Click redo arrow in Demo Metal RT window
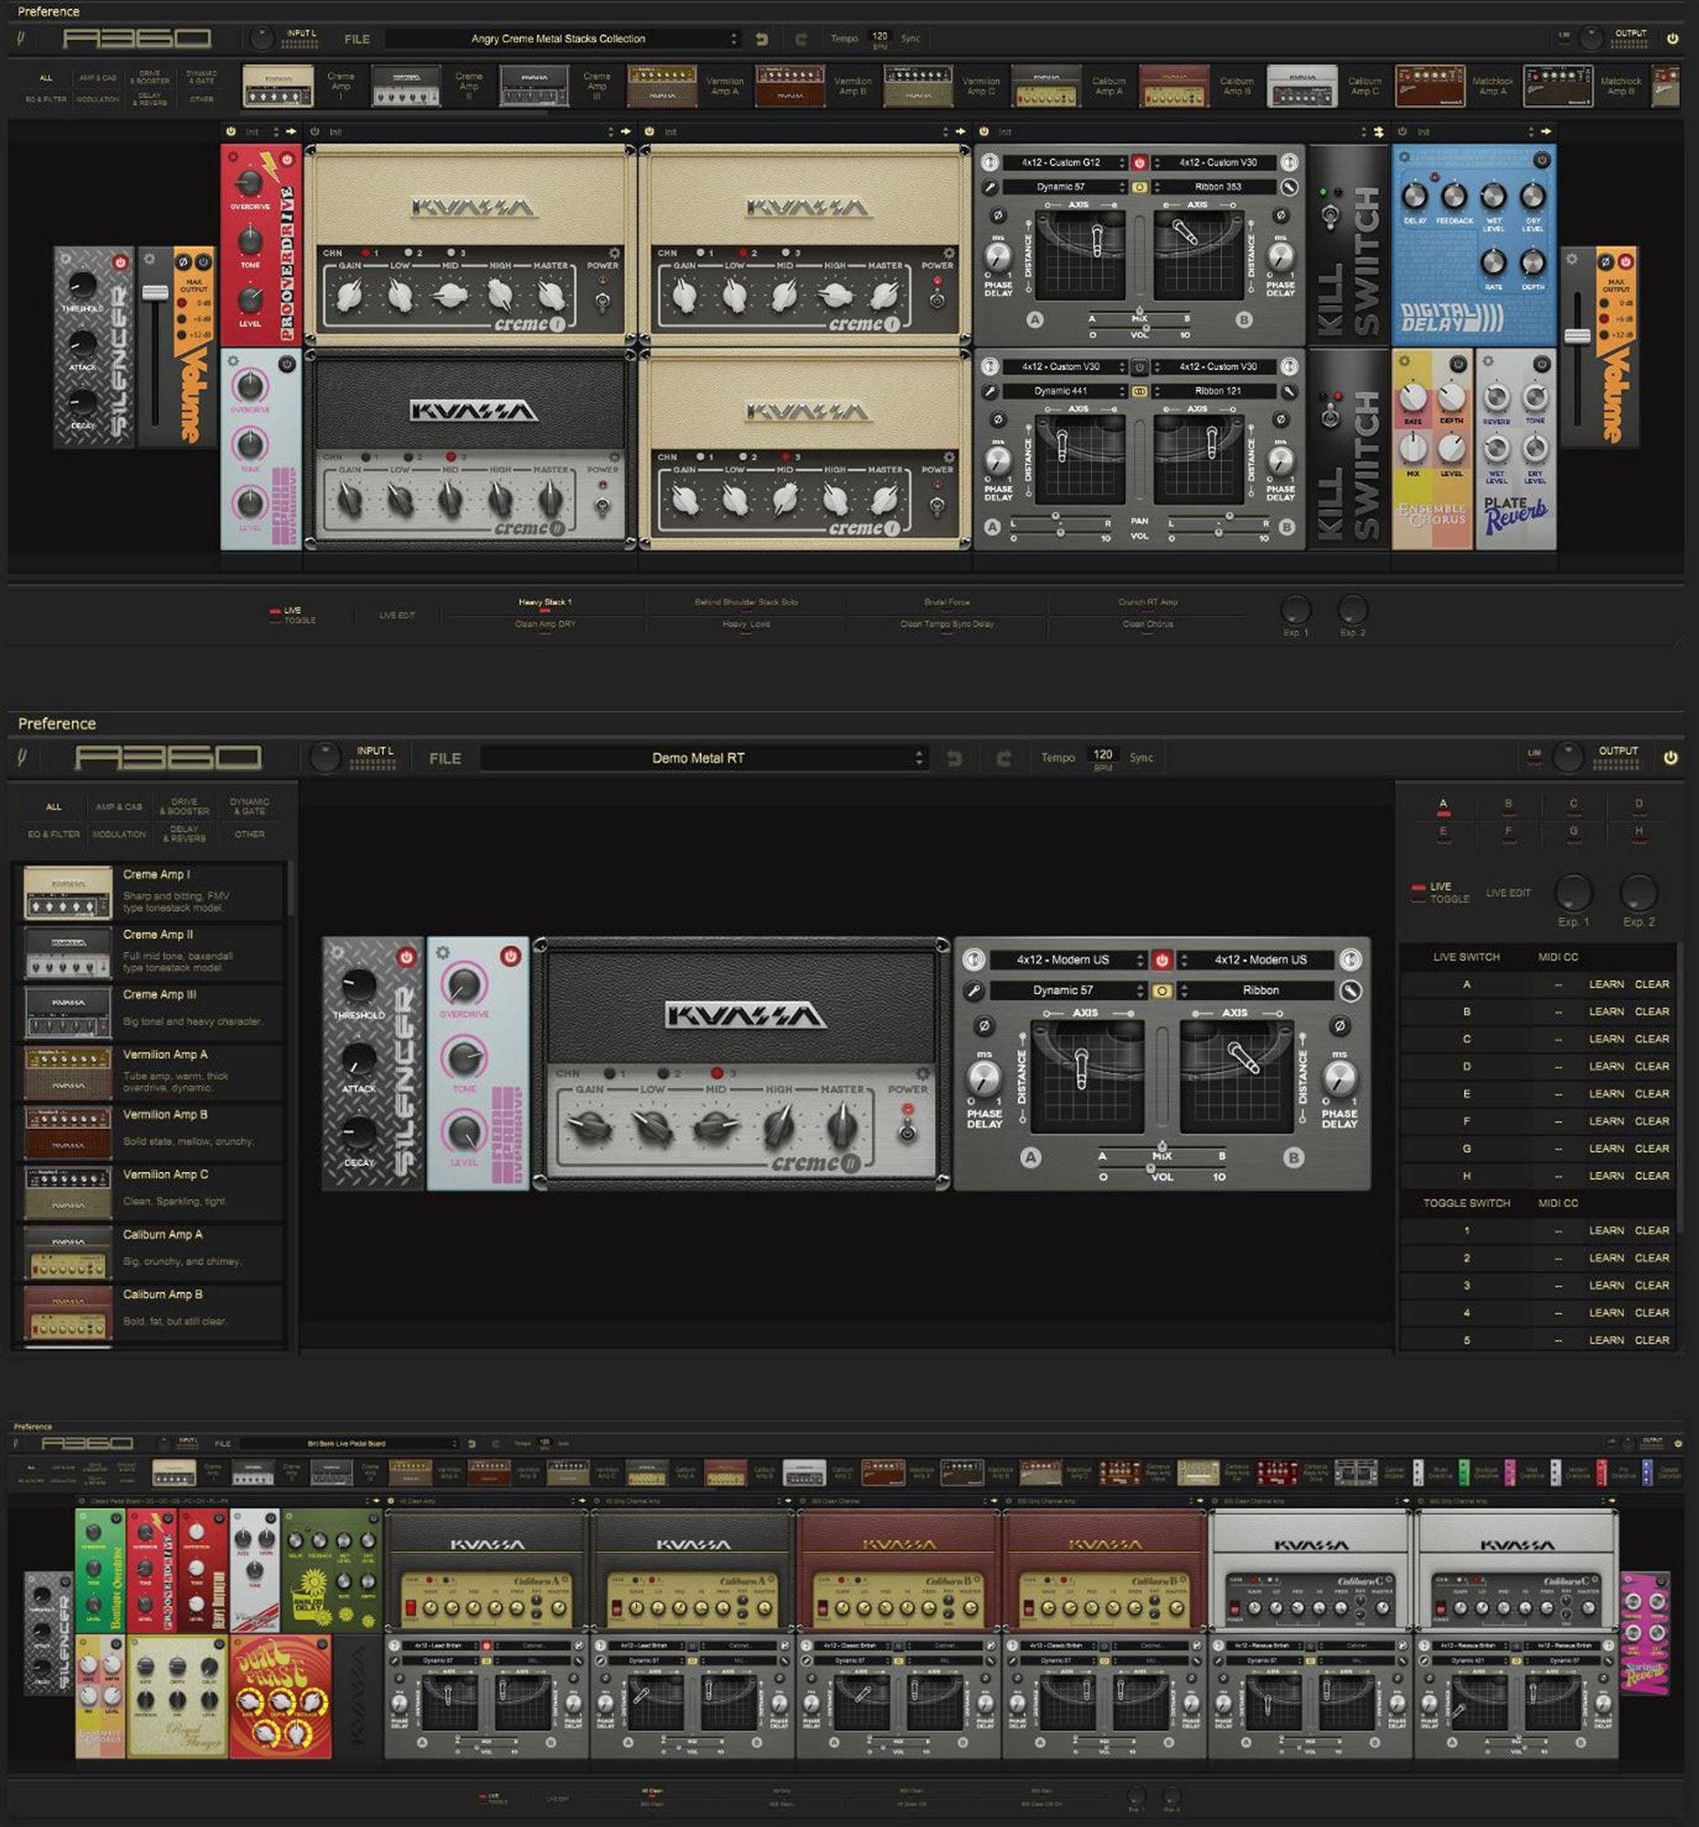Image resolution: width=1699 pixels, height=1827 pixels. [1003, 758]
